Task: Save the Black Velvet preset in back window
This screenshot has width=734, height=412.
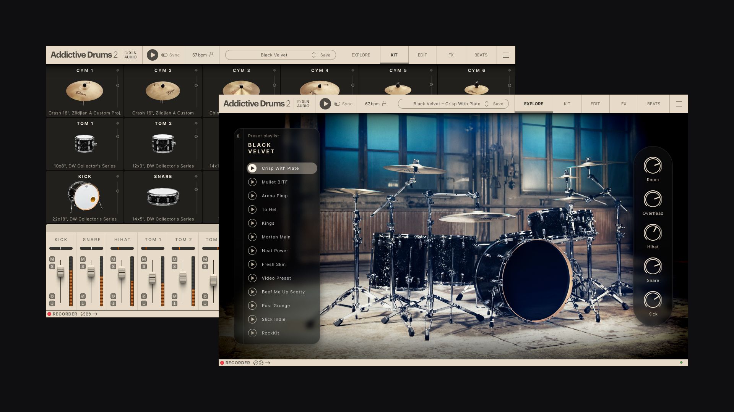Action: tap(325, 55)
